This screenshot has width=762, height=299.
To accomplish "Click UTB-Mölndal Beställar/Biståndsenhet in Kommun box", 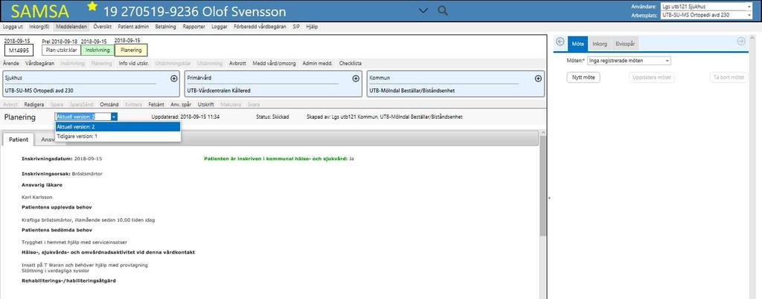I will coord(411,90).
